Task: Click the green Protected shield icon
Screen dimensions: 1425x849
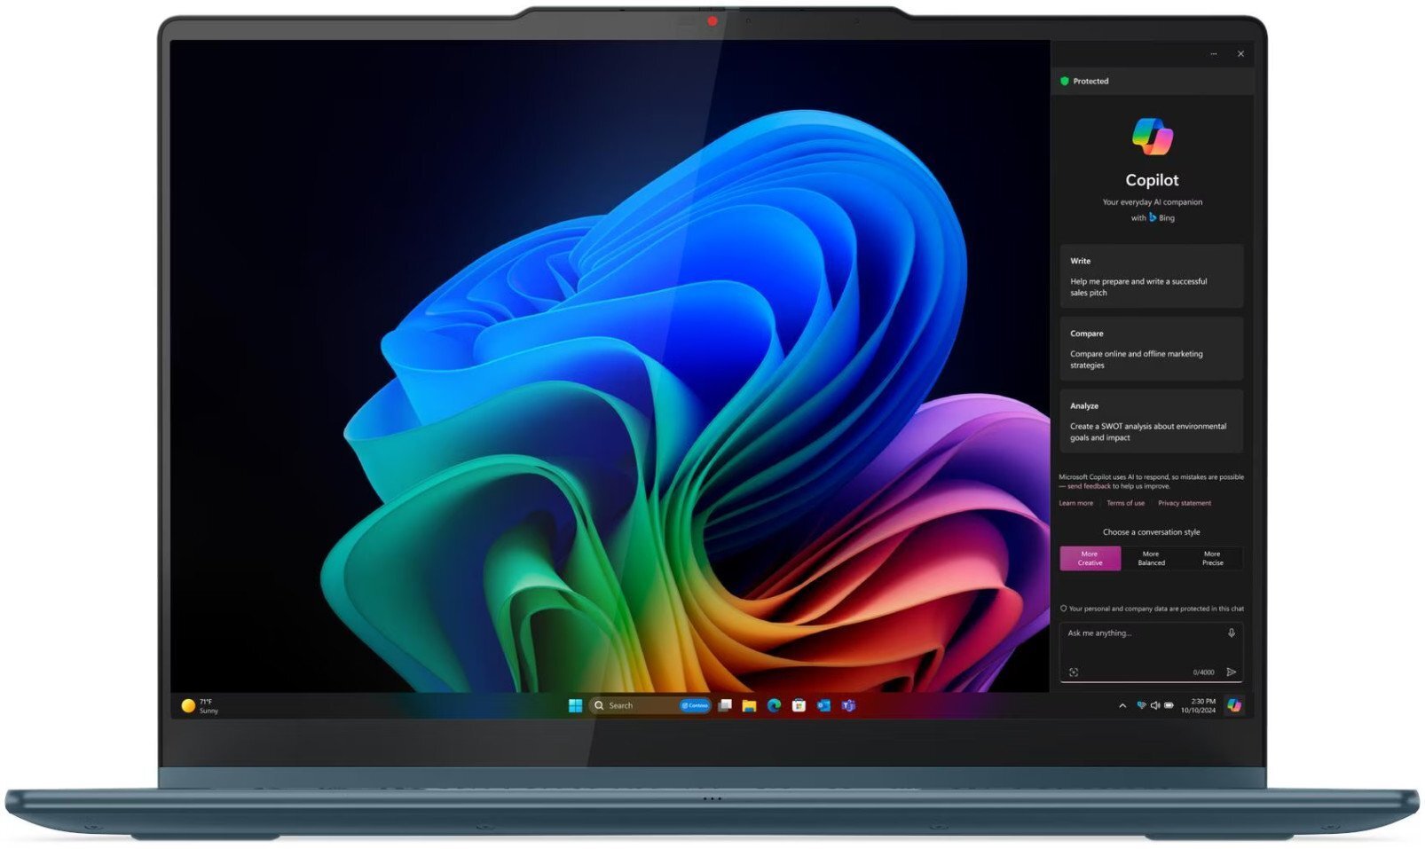Action: [x=1066, y=81]
